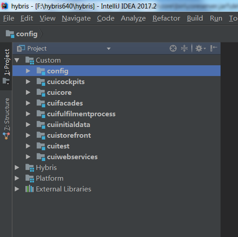Viewport: 238px width, 237px height.
Task: Expand the config module
Action: (28, 71)
